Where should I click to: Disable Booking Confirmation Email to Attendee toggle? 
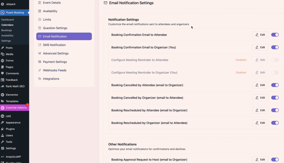pos(275,35)
